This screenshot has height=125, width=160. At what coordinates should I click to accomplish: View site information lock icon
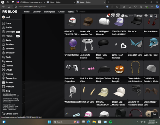click(x=16, y=7)
